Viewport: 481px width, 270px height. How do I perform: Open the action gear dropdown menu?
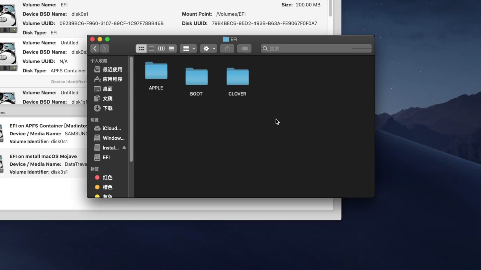click(208, 48)
